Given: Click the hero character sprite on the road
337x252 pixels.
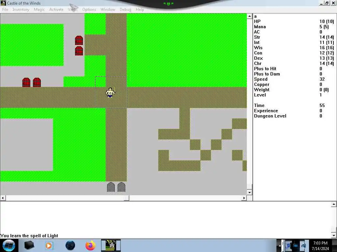Looking at the screenshot, I should click(111, 92).
